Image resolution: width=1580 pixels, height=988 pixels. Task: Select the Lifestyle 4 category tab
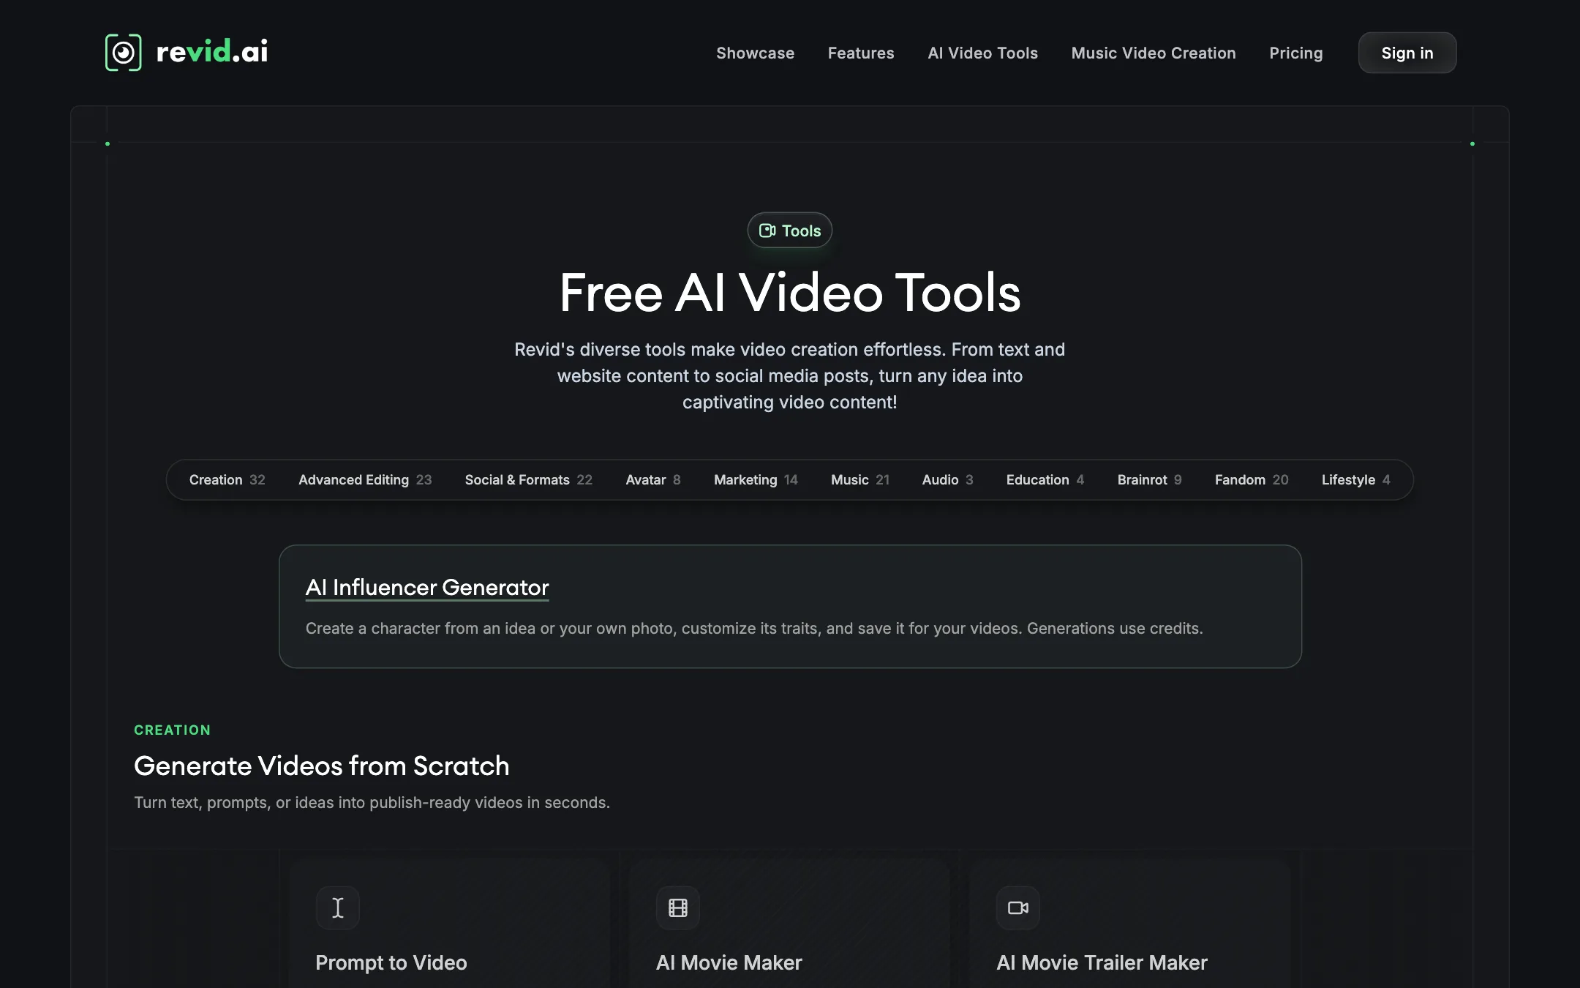(x=1355, y=479)
